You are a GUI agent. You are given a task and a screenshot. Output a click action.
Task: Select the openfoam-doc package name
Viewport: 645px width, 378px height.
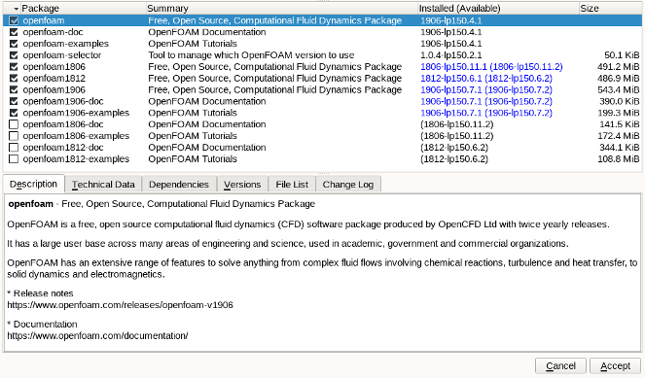pyautogui.click(x=54, y=32)
